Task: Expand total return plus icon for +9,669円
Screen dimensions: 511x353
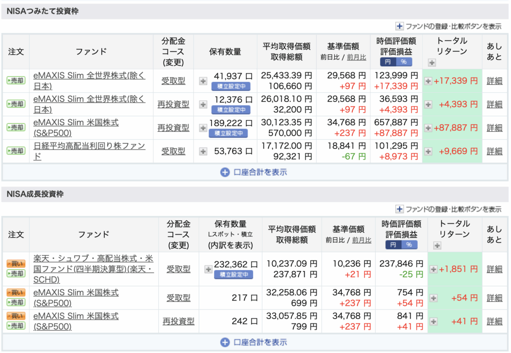Action: (x=428, y=151)
